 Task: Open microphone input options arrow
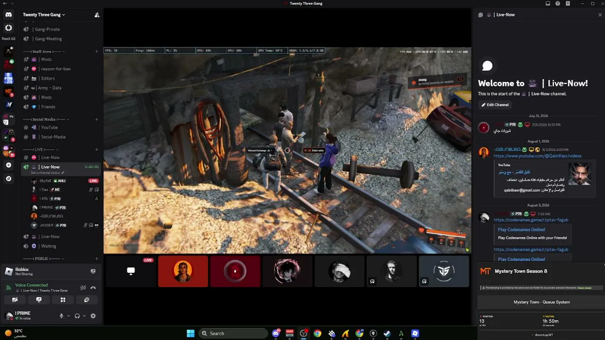(x=69, y=316)
